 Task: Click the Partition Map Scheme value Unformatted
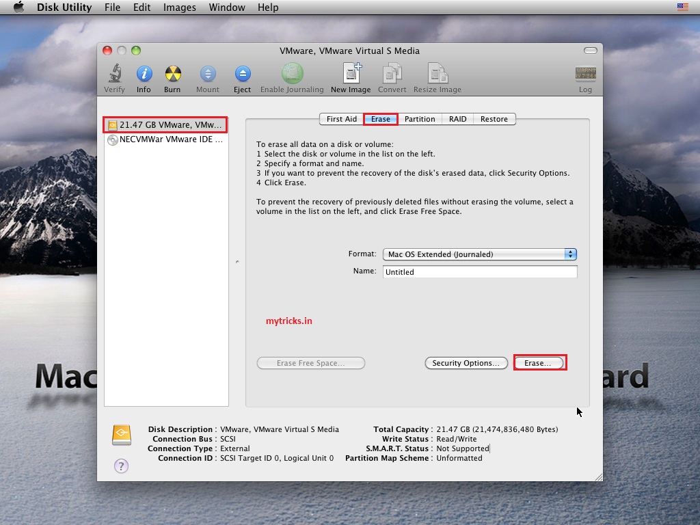[x=459, y=458]
